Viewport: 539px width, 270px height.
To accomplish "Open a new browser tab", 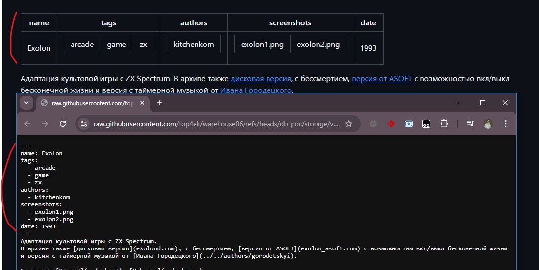I will point(159,103).
